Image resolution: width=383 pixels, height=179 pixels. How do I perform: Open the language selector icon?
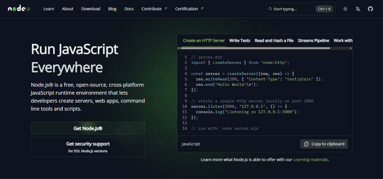[358, 9]
